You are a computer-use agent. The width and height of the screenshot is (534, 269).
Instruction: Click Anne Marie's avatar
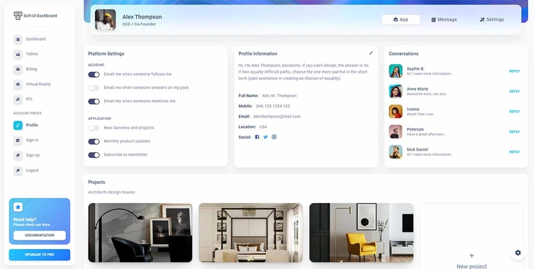(396, 91)
